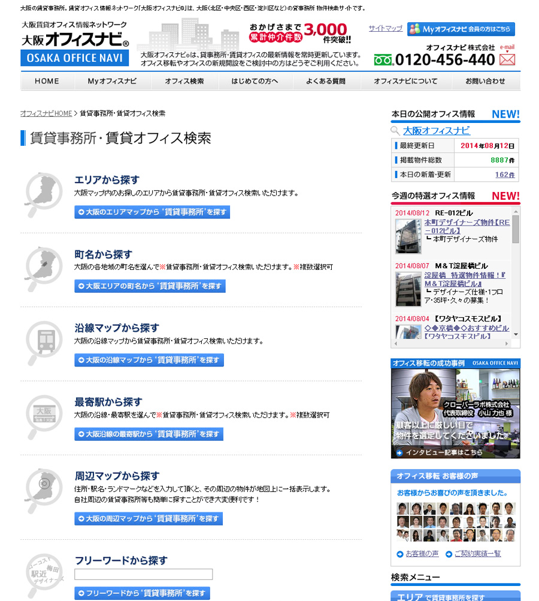Click the M&T淀屋橋ビル building thumbnail
The image size is (539, 601).
(408, 289)
